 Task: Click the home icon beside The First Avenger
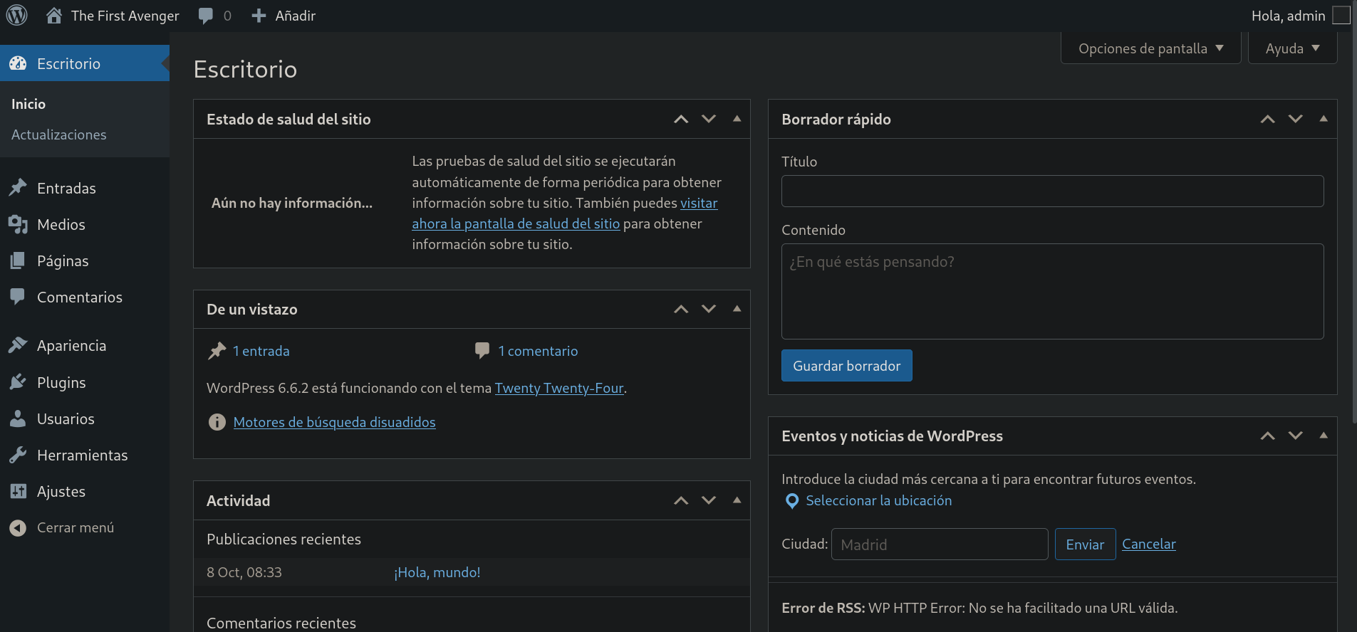click(54, 16)
